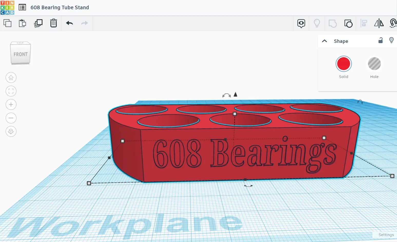
Task: Click the red Solid color swatch
Action: point(343,64)
